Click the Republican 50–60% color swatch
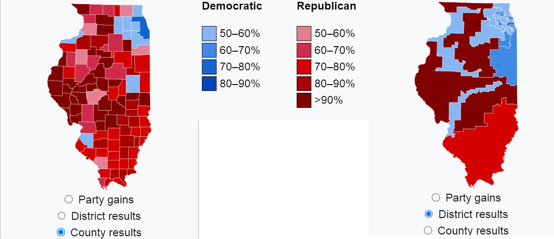 [304, 33]
